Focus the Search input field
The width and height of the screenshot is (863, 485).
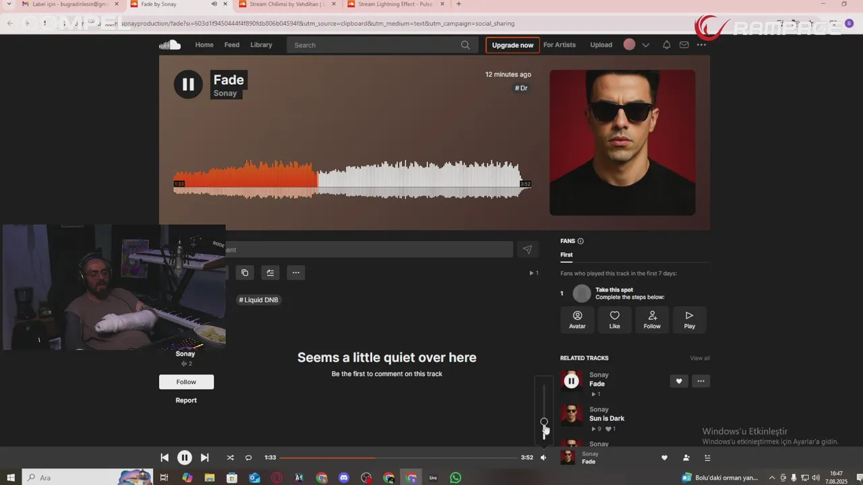(382, 45)
